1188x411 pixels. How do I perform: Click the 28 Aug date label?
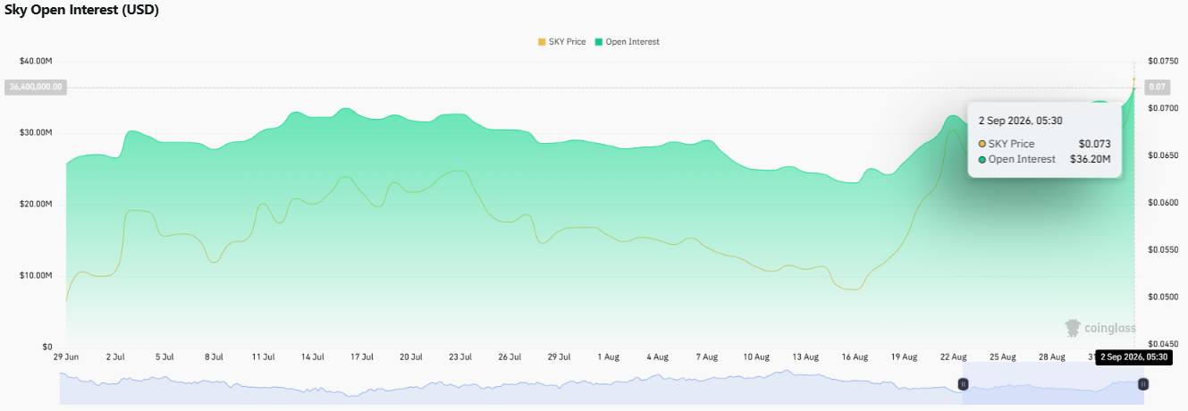pos(1051,356)
